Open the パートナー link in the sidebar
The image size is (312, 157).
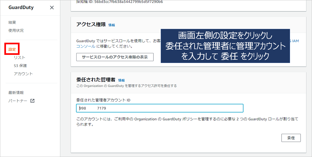click(x=18, y=101)
